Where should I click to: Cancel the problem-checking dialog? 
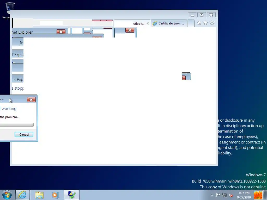24,135
